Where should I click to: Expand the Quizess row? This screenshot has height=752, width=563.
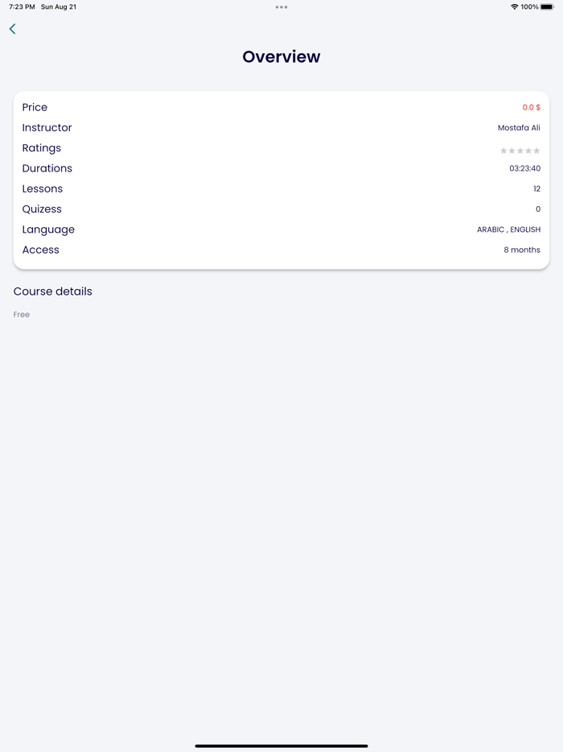281,209
